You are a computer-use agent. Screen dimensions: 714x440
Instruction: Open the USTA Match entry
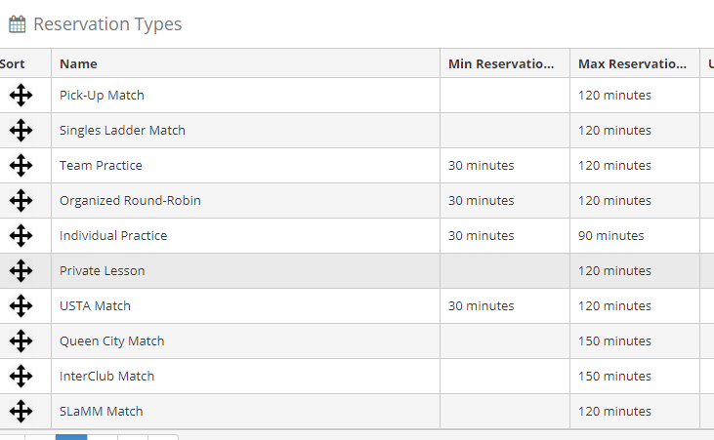coord(95,305)
